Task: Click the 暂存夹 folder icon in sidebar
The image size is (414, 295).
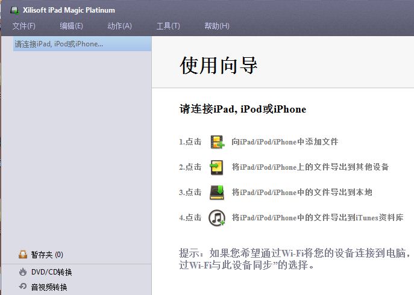Action: [x=23, y=255]
